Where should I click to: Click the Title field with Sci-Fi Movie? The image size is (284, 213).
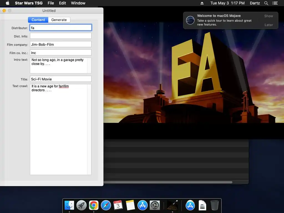pyautogui.click(x=61, y=79)
